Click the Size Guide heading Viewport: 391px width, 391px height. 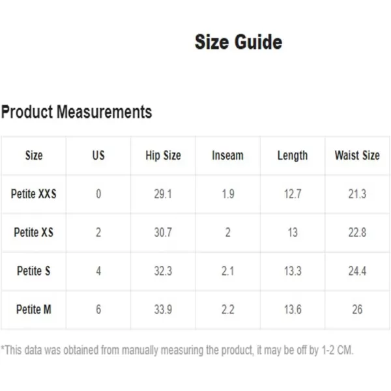tap(239, 42)
